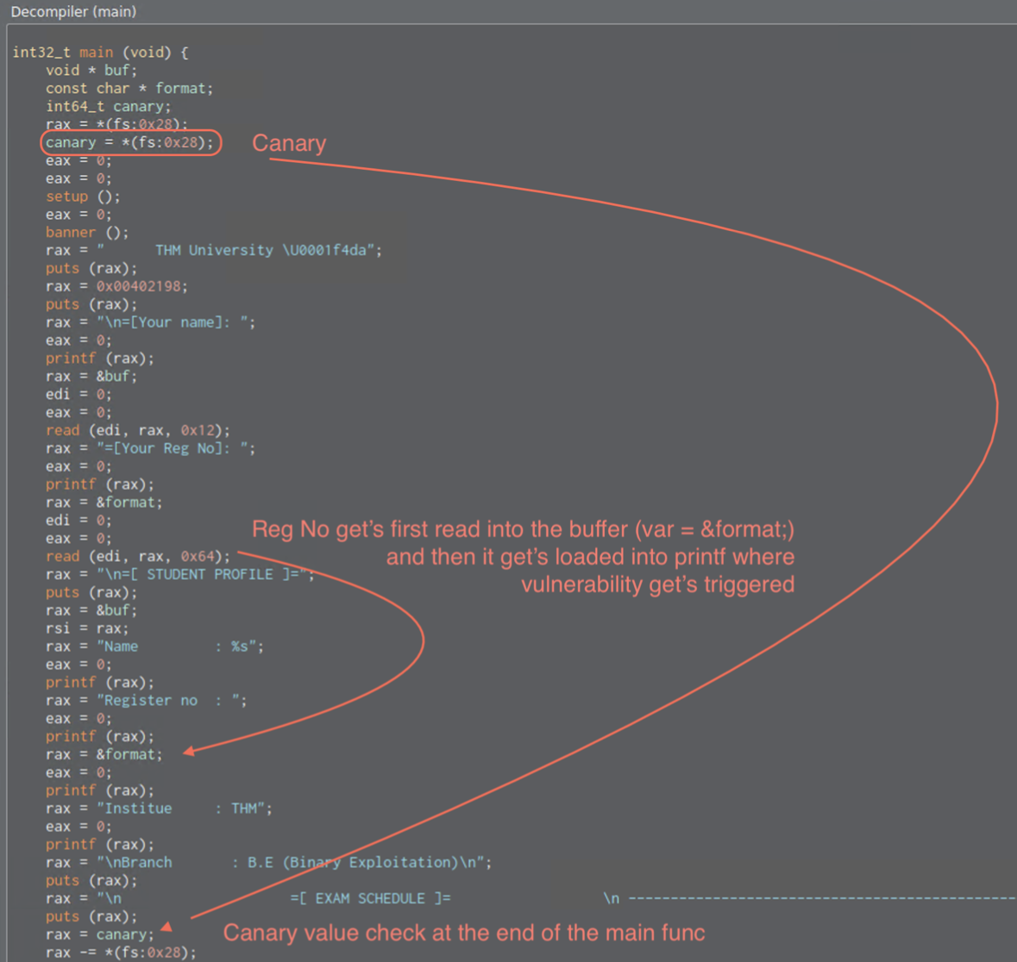Select the rax = canary line near the end
The width and height of the screenshot is (1017, 962).
tap(99, 934)
